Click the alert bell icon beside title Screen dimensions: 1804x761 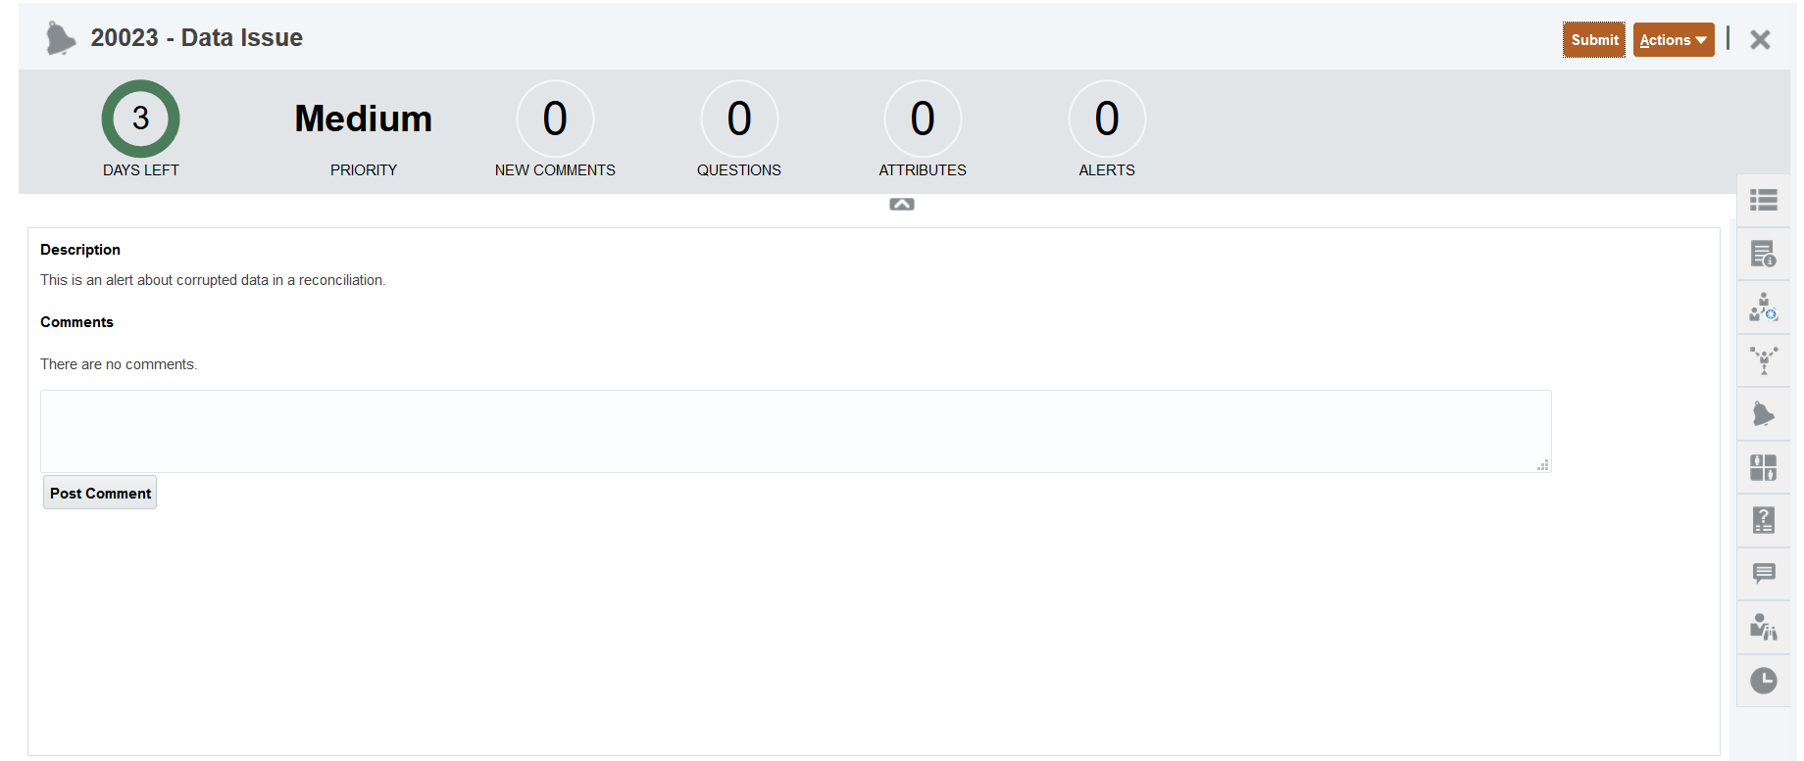[61, 38]
